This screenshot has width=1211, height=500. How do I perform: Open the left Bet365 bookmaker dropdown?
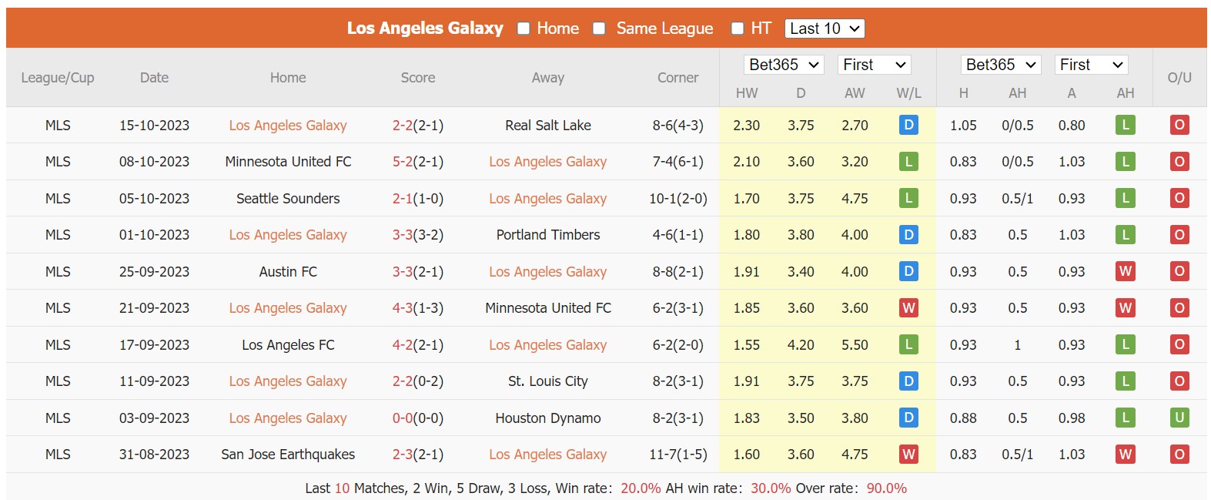point(784,65)
